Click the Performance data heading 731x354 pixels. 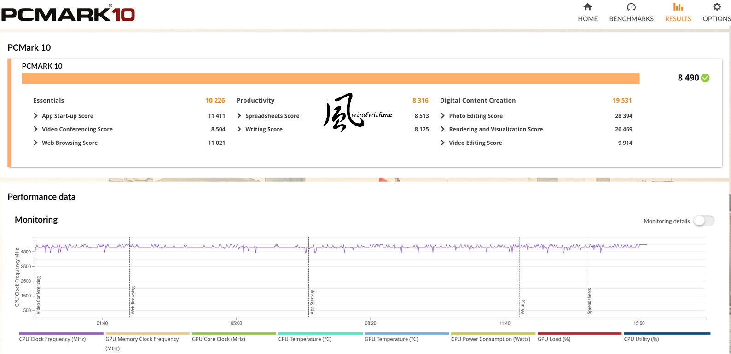(41, 197)
